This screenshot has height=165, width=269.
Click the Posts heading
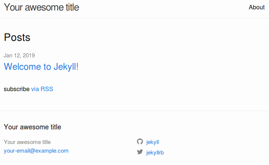click(17, 37)
